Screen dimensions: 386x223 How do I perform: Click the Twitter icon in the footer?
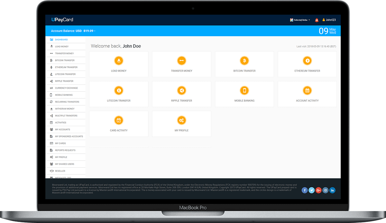click(x=311, y=190)
